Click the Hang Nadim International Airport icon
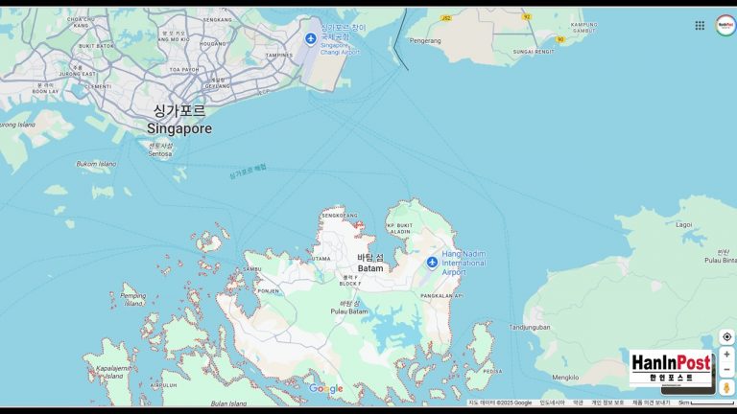 pyautogui.click(x=432, y=262)
